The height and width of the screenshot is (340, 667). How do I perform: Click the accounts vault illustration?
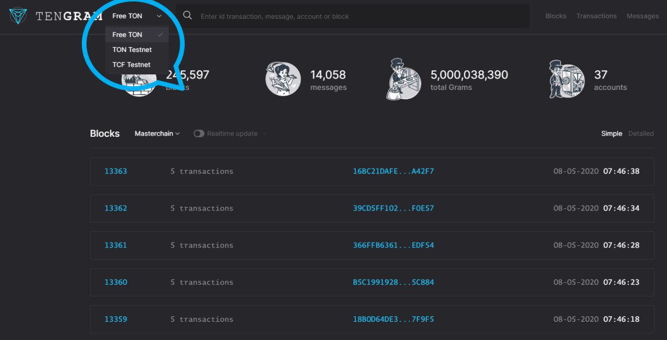pos(567,79)
